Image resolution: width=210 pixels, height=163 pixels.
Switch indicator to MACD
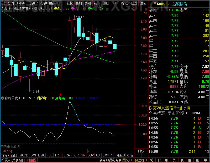pos(24,155)
